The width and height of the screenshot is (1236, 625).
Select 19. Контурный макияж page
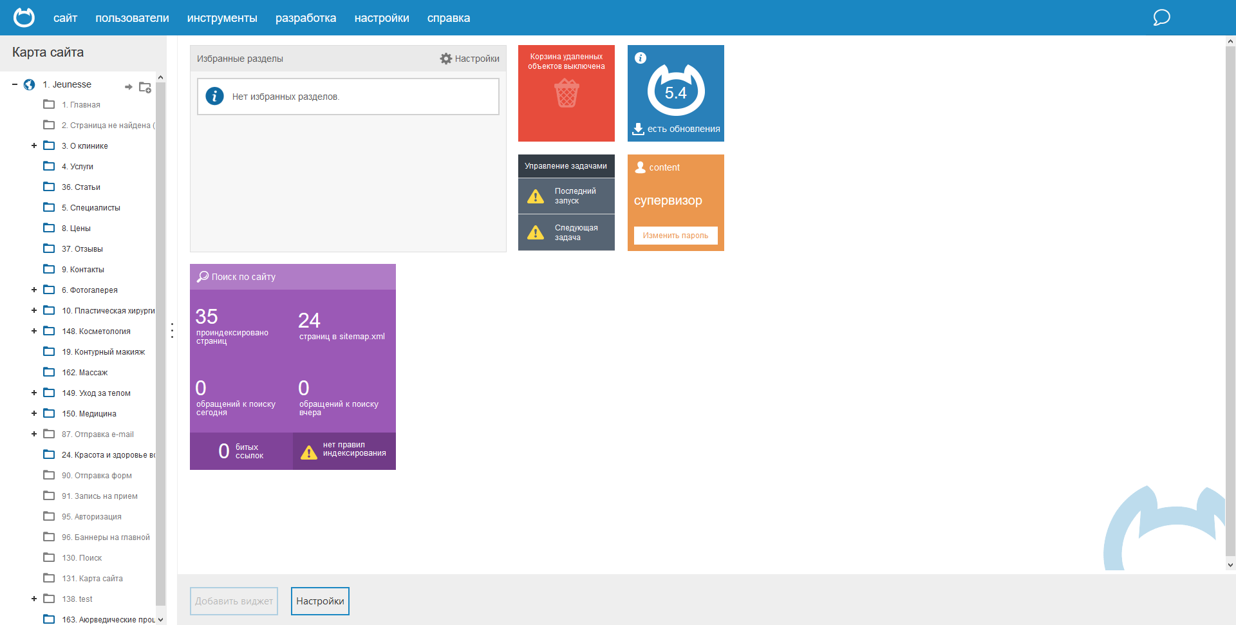coord(104,351)
